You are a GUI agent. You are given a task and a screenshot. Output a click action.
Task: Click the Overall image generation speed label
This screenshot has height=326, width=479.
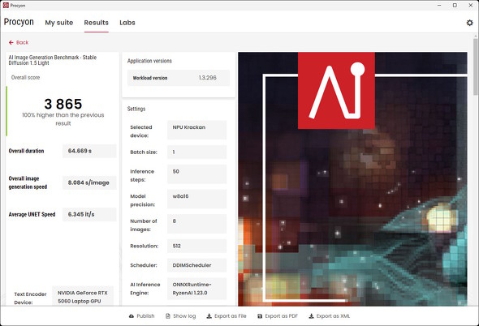pyautogui.click(x=28, y=182)
